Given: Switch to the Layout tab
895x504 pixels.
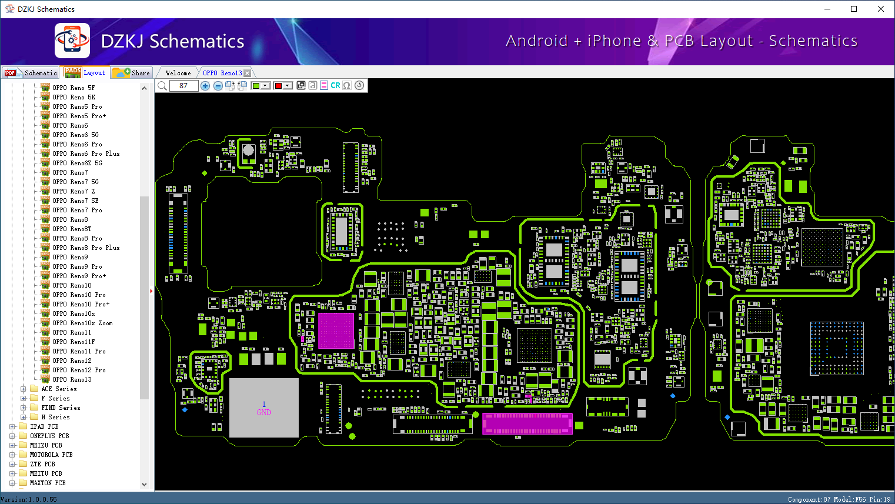Looking at the screenshot, I should coord(85,72).
